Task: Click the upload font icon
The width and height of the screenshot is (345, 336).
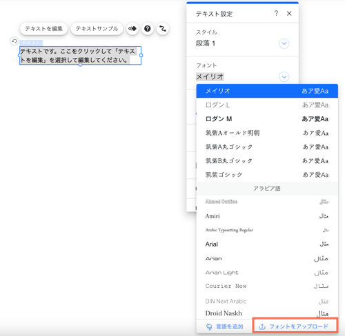Action: tap(262, 326)
